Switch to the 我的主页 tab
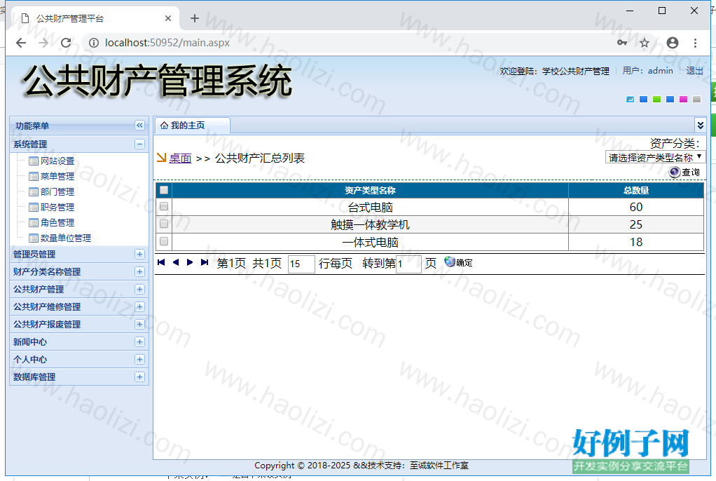Screen dimensions: 716x481 click(x=192, y=126)
